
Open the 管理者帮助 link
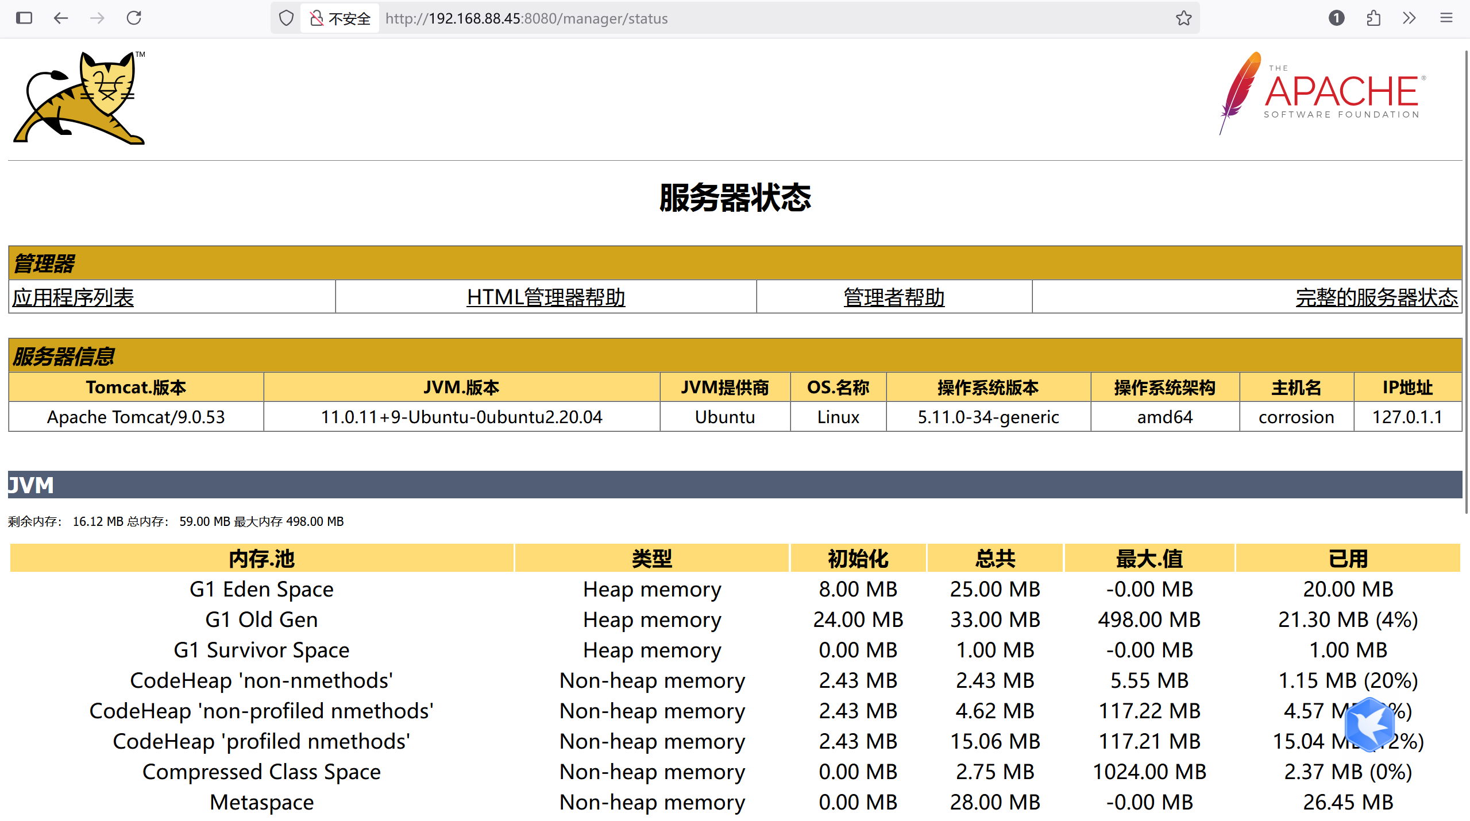(x=894, y=297)
